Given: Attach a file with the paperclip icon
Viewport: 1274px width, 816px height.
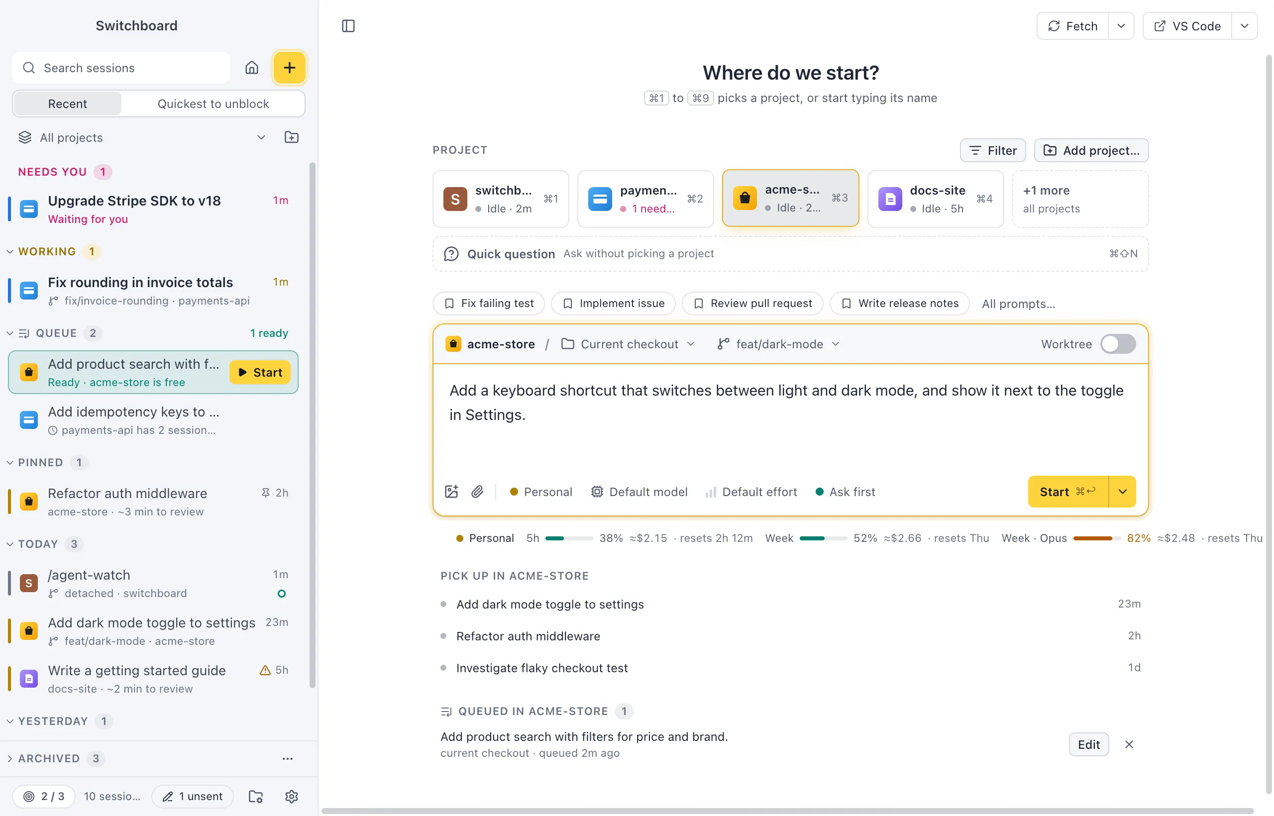Looking at the screenshot, I should point(477,492).
